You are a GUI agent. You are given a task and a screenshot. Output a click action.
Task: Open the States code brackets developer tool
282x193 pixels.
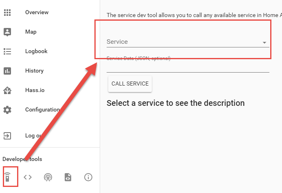click(x=28, y=177)
